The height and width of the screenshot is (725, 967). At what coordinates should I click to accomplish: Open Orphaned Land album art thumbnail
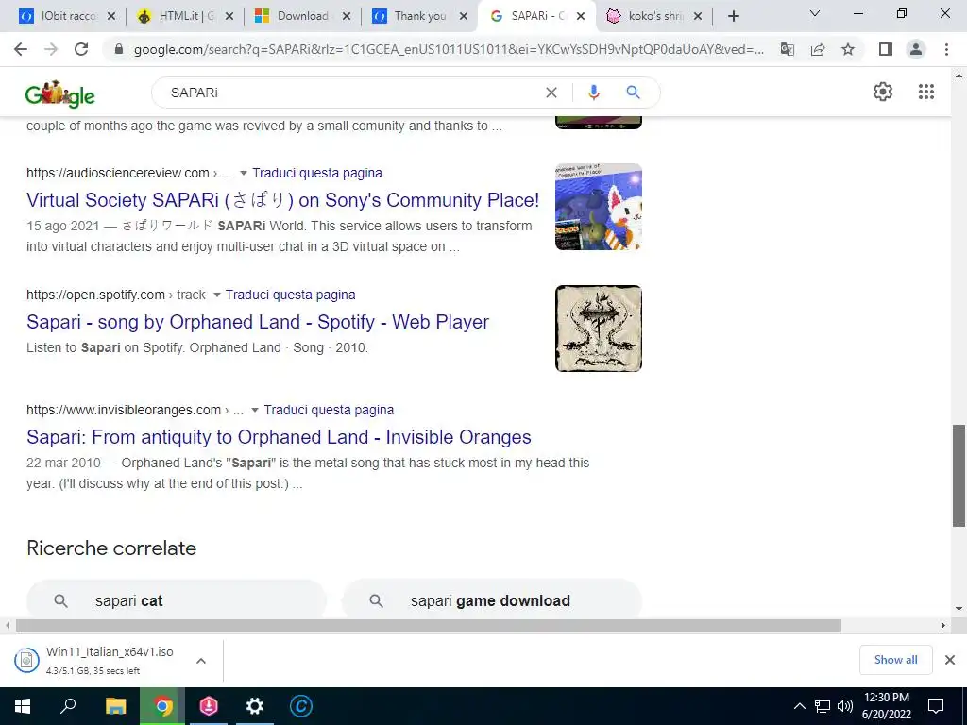(598, 329)
